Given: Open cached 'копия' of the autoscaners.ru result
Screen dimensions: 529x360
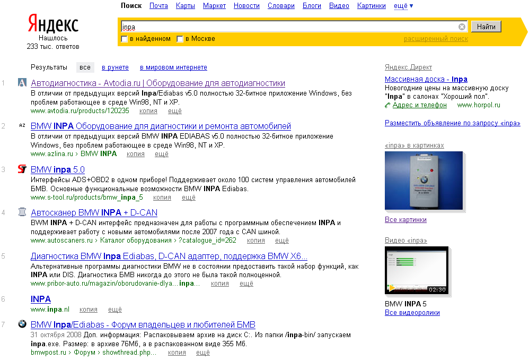Looking at the screenshot, I should (255, 241).
